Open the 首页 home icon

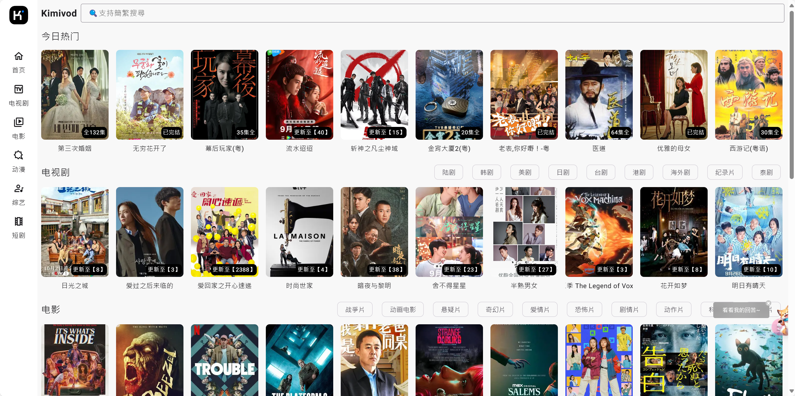point(19,56)
